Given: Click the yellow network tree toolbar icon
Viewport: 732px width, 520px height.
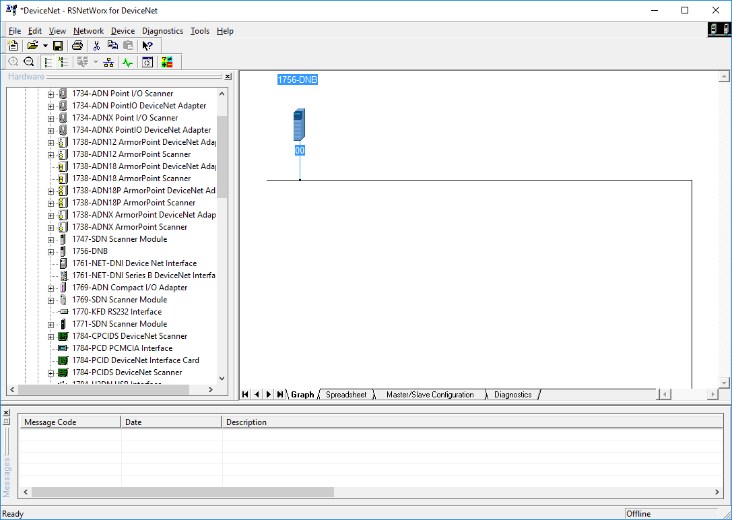Looking at the screenshot, I should [x=109, y=61].
